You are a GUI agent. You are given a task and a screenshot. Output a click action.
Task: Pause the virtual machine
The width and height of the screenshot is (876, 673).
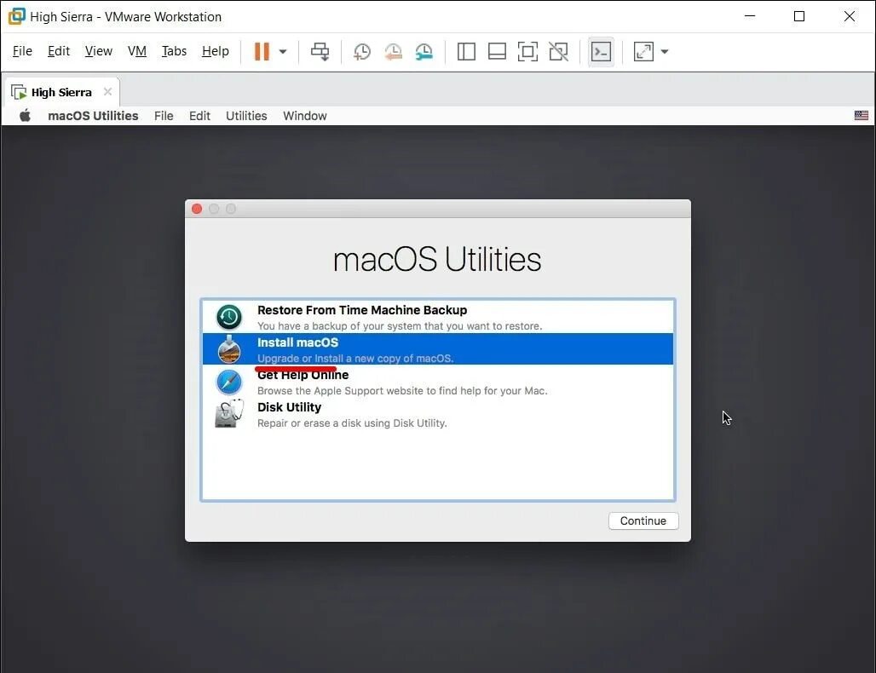(262, 51)
